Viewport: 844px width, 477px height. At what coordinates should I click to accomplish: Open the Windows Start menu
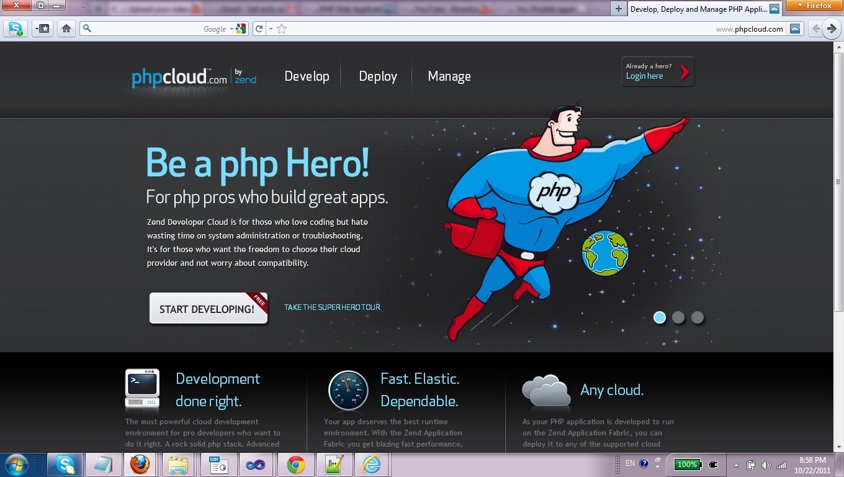pos(16,465)
